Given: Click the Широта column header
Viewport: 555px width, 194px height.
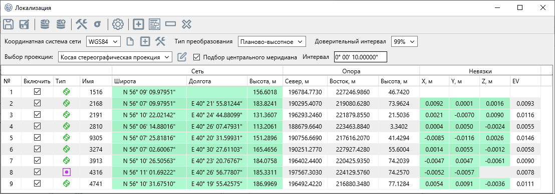Looking at the screenshot, I should tap(149, 81).
